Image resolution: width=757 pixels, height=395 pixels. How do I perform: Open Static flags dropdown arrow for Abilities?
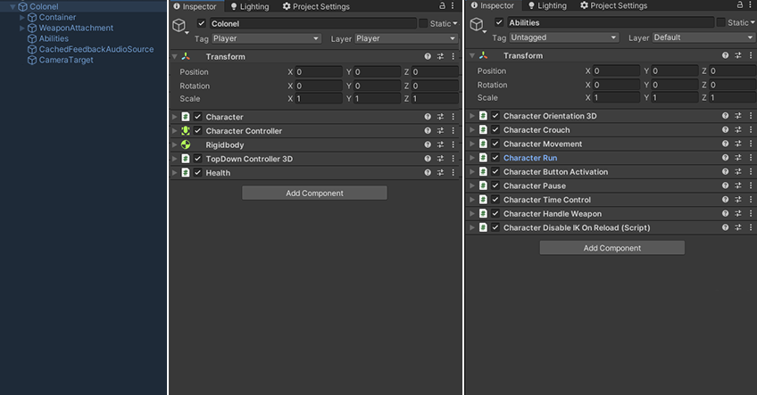coord(753,22)
